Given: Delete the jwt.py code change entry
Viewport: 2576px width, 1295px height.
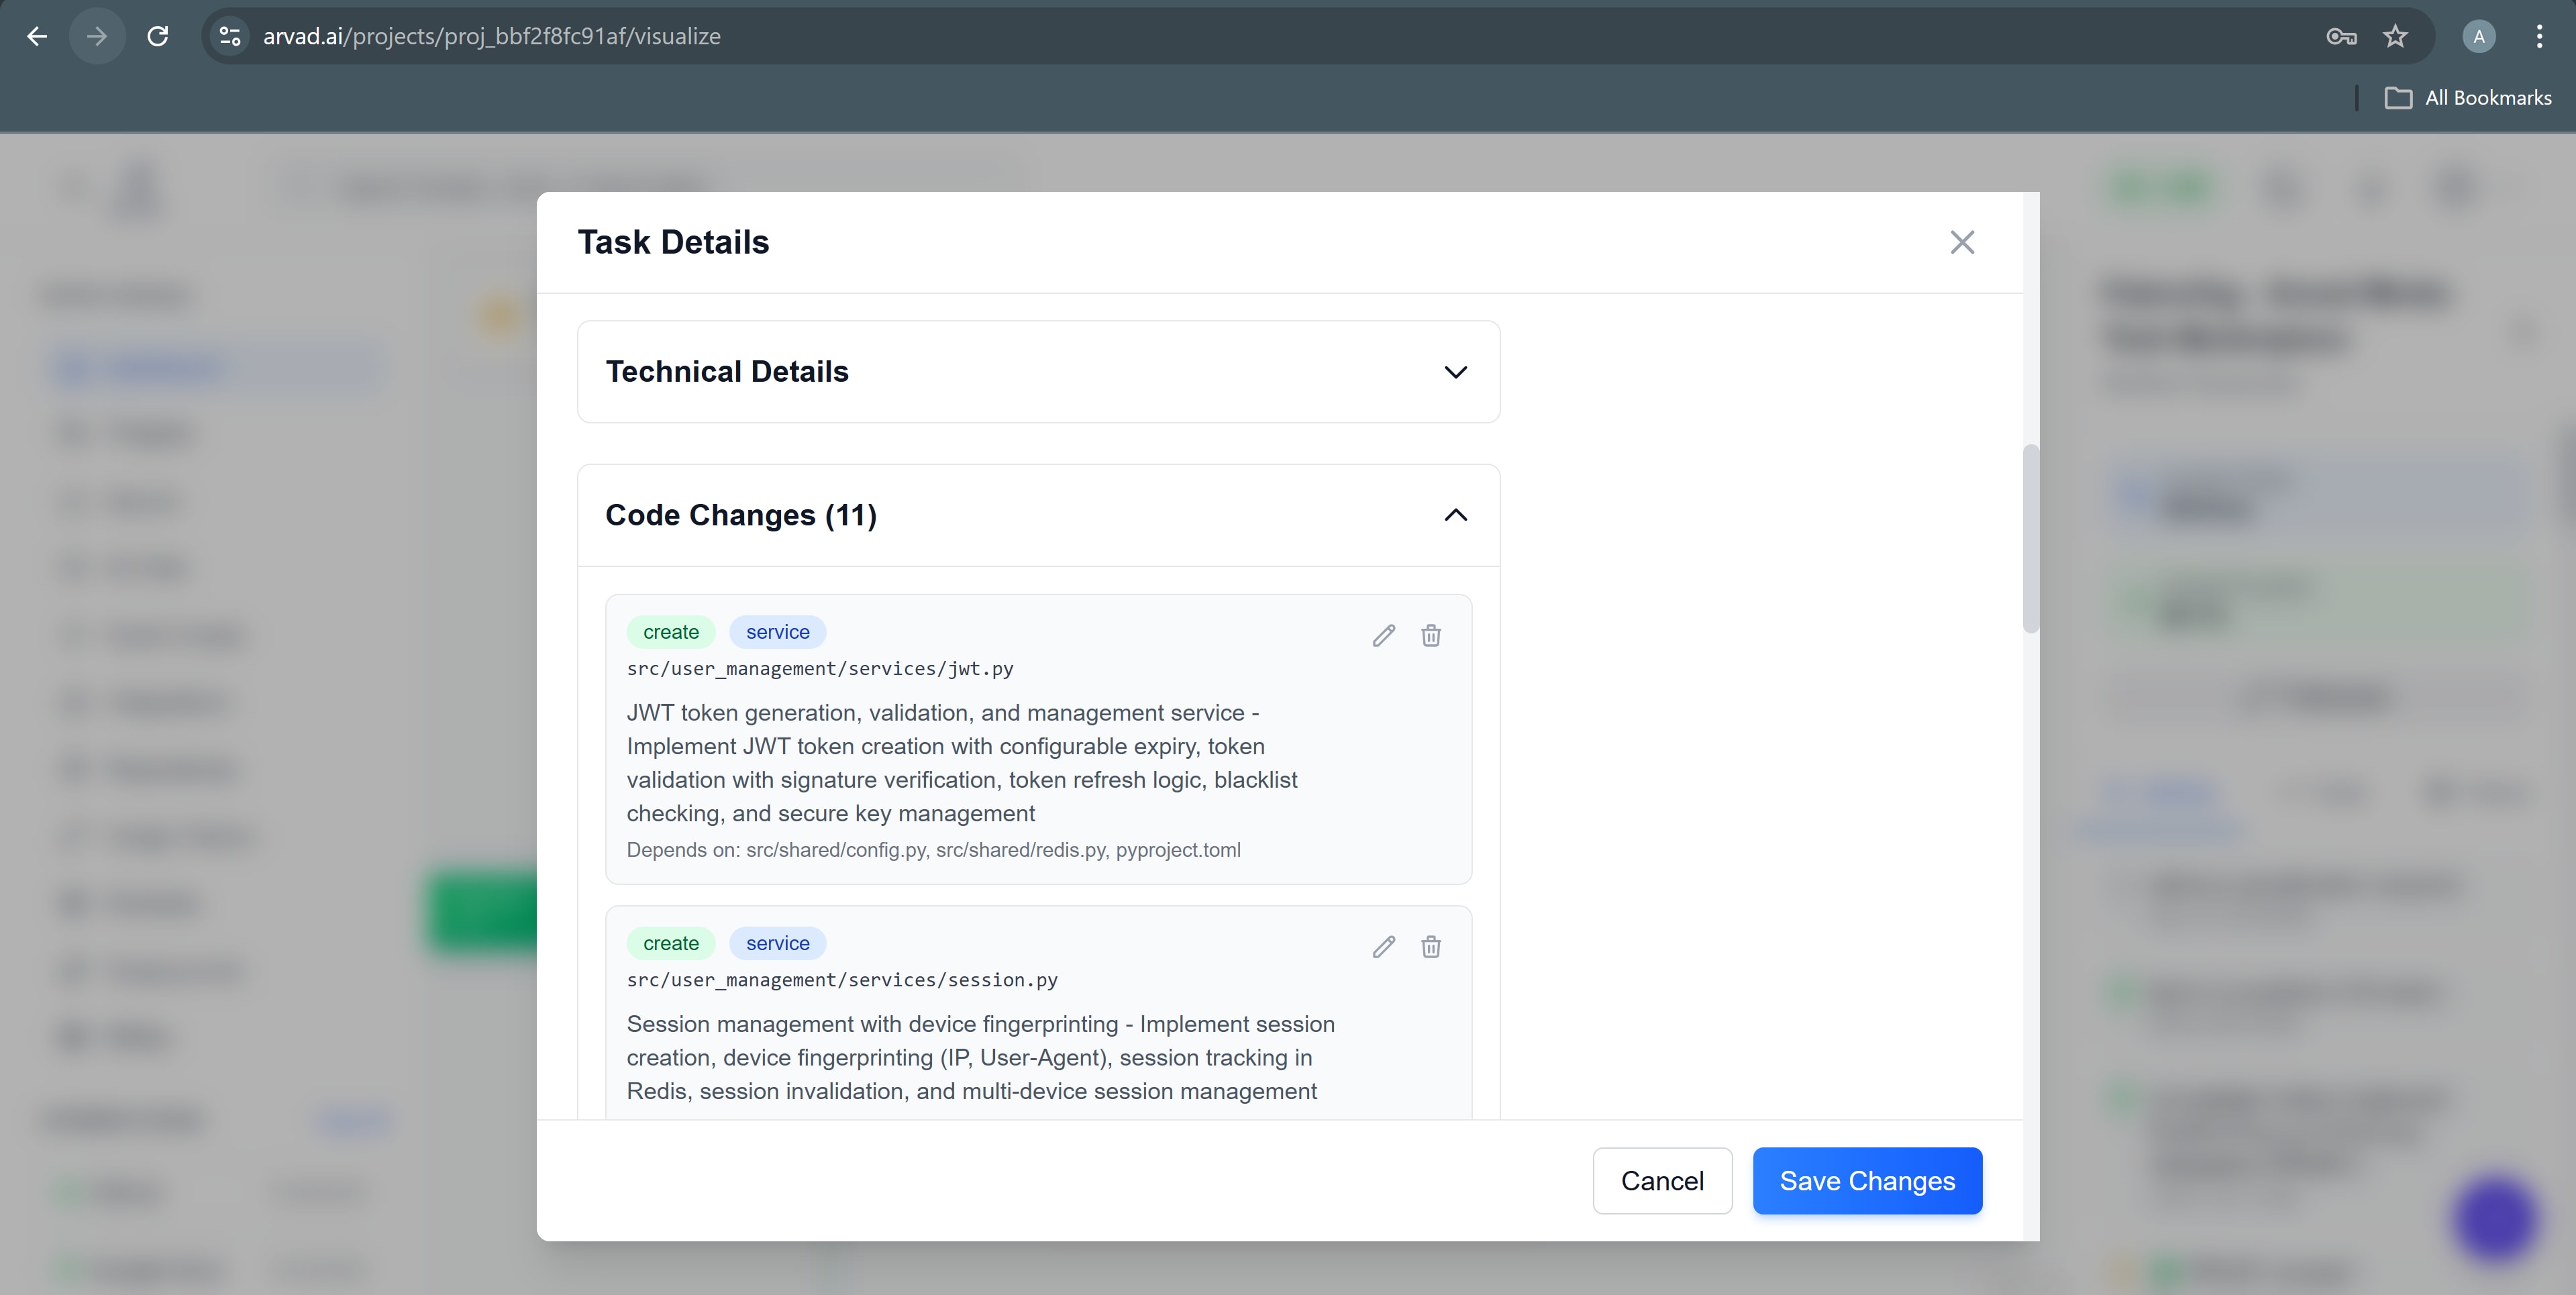Looking at the screenshot, I should click(x=1431, y=636).
